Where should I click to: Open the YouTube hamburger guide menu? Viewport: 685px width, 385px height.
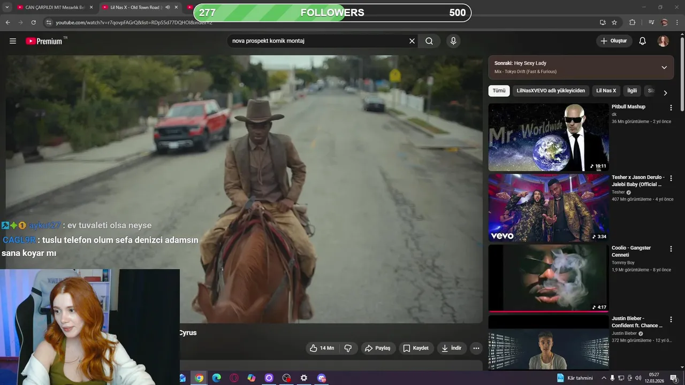tap(13, 41)
